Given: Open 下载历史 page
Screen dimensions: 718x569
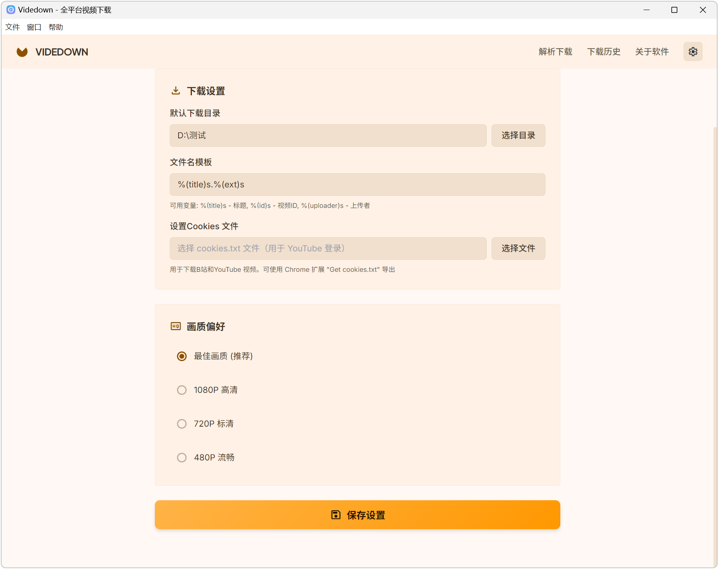Looking at the screenshot, I should click(604, 51).
